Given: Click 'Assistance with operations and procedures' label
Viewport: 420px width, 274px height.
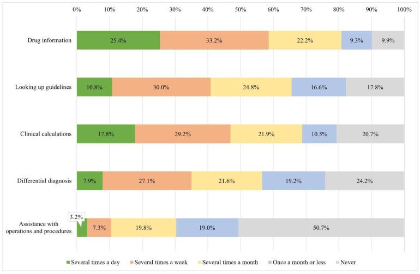Looking at the screenshot, I should coord(39,228).
